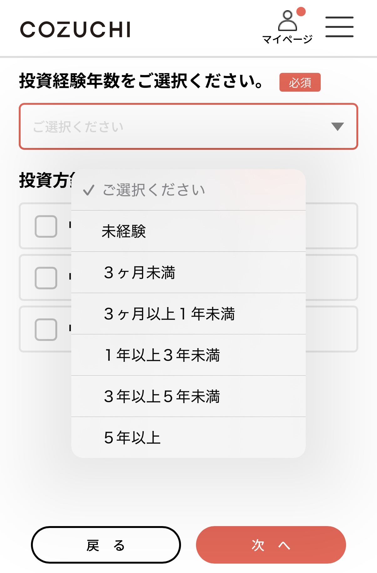Click the COZUCHI logo
The image size is (377, 573).
[75, 30]
